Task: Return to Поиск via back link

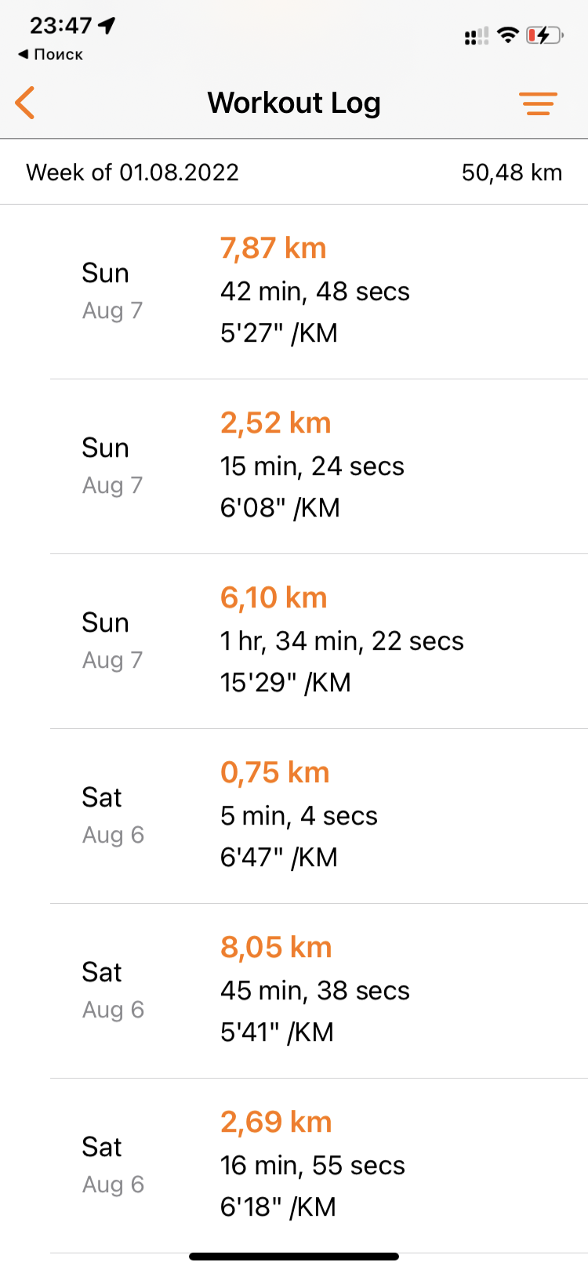Action: click(x=50, y=54)
